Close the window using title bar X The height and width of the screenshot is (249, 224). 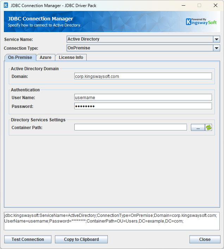pyautogui.click(x=216, y=6)
